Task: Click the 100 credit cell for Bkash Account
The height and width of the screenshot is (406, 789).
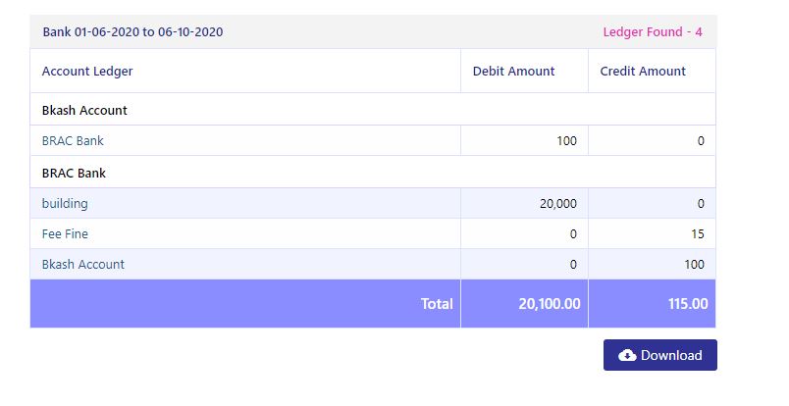Action: [694, 265]
